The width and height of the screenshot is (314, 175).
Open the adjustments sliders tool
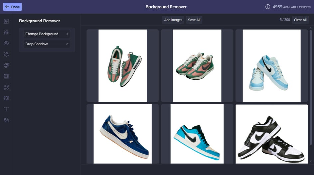point(6,32)
